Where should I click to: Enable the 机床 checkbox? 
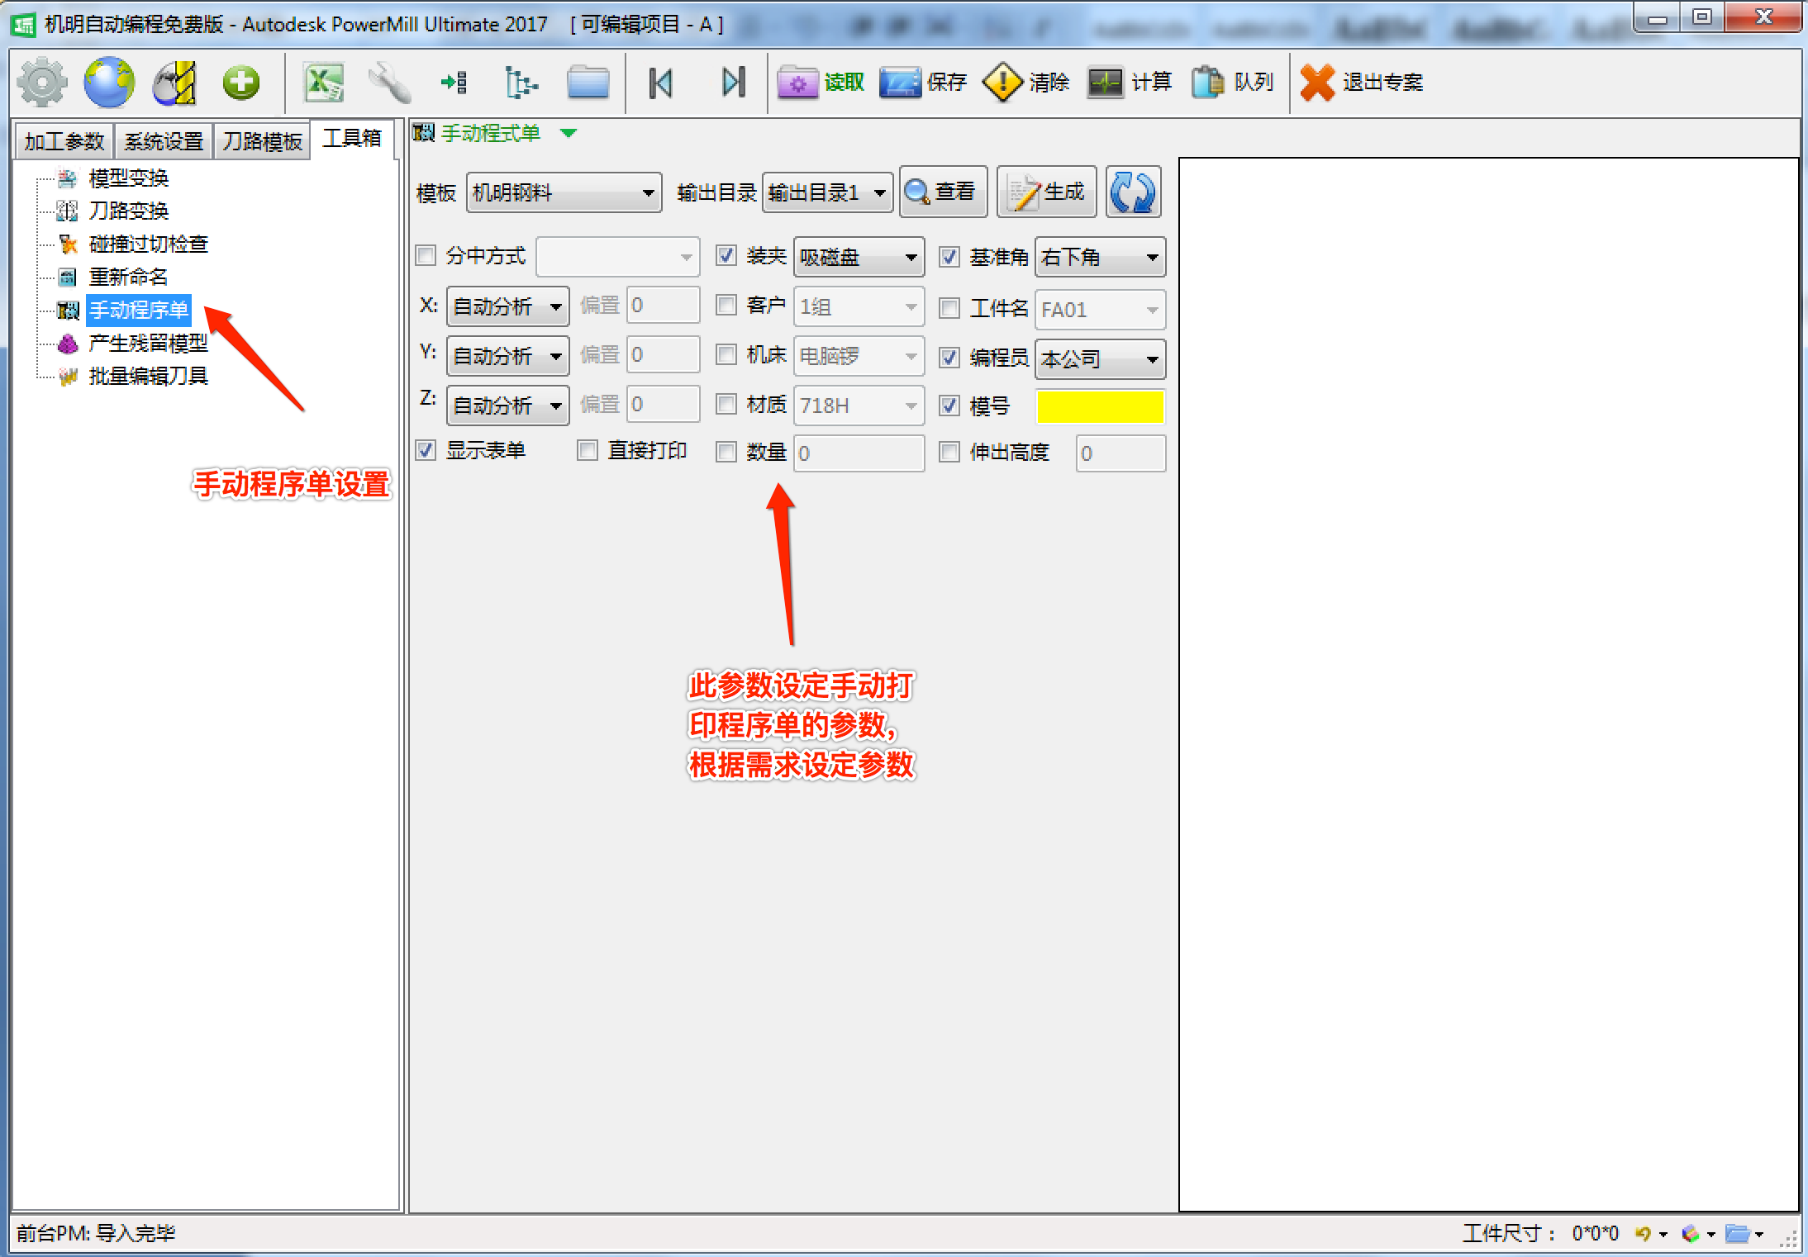(726, 354)
